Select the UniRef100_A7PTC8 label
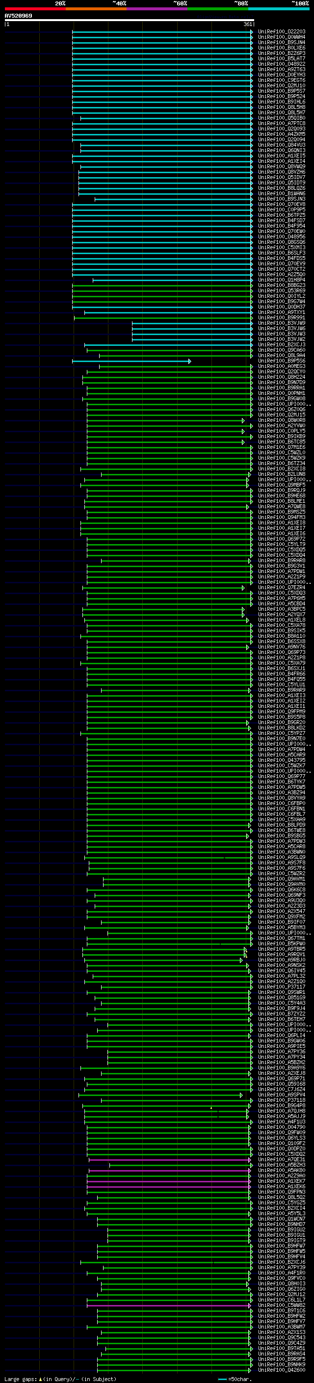314x1383 pixels. [282, 124]
